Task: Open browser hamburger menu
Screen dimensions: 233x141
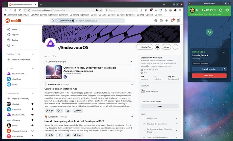Action: (x=180, y=10)
